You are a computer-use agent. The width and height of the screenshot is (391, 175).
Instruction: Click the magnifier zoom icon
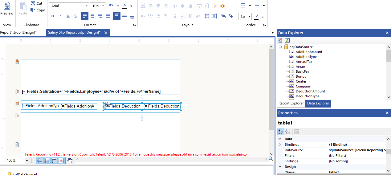(x=271, y=159)
